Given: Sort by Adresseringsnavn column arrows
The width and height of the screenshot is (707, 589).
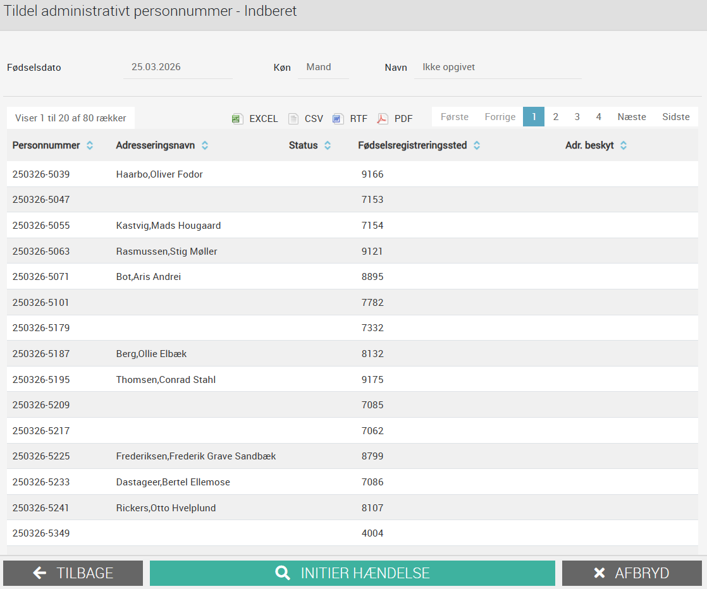Looking at the screenshot, I should pos(205,145).
